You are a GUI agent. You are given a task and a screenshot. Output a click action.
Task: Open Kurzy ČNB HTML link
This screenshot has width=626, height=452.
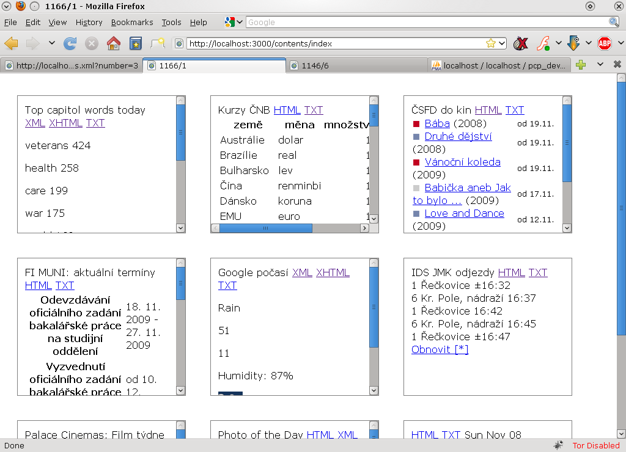click(287, 110)
